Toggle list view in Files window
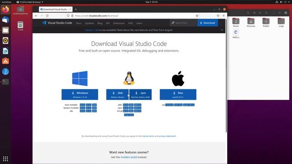The width and height of the screenshot is (292, 164). 255,13
